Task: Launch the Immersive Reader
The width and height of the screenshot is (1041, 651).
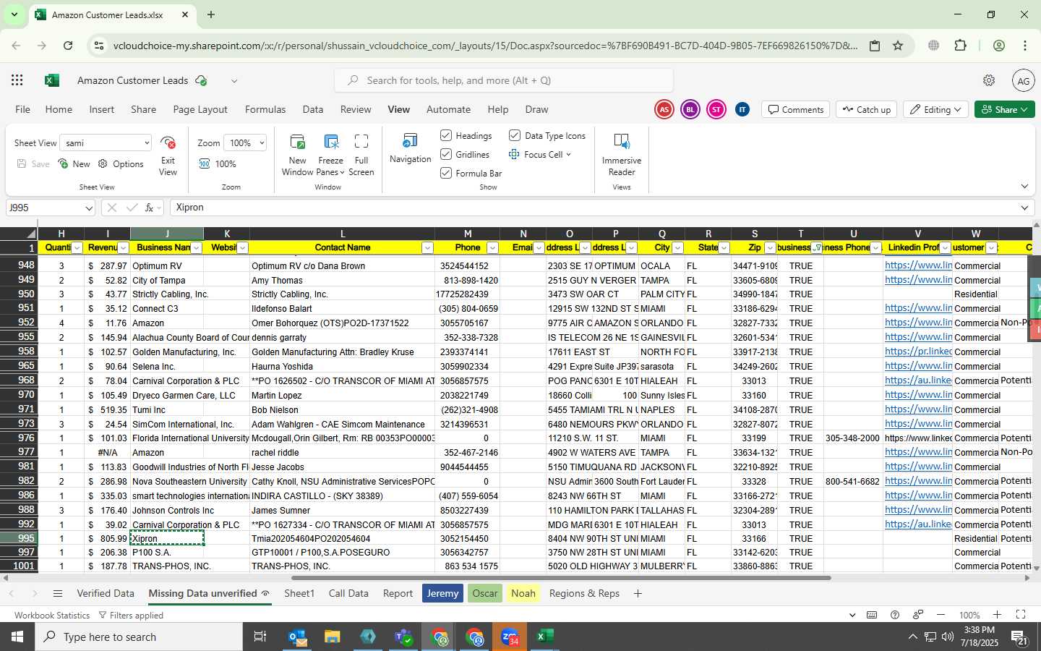Action: (622, 154)
